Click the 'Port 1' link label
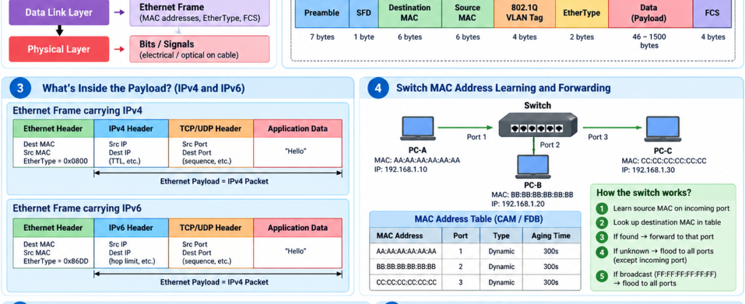Image resolution: width=745 pixels, height=304 pixels. click(x=477, y=137)
